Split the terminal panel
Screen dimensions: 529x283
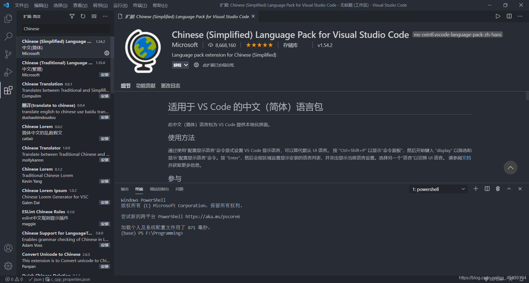click(487, 189)
